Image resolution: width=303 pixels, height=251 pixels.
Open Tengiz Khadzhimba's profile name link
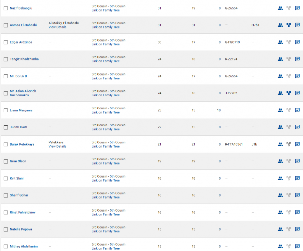tap(24, 59)
